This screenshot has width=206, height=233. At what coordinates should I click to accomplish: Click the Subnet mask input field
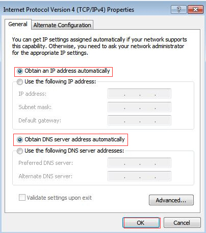click(139, 107)
